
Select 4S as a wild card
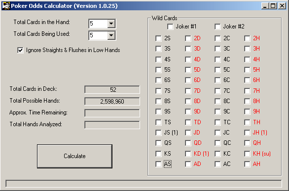tap(158, 59)
